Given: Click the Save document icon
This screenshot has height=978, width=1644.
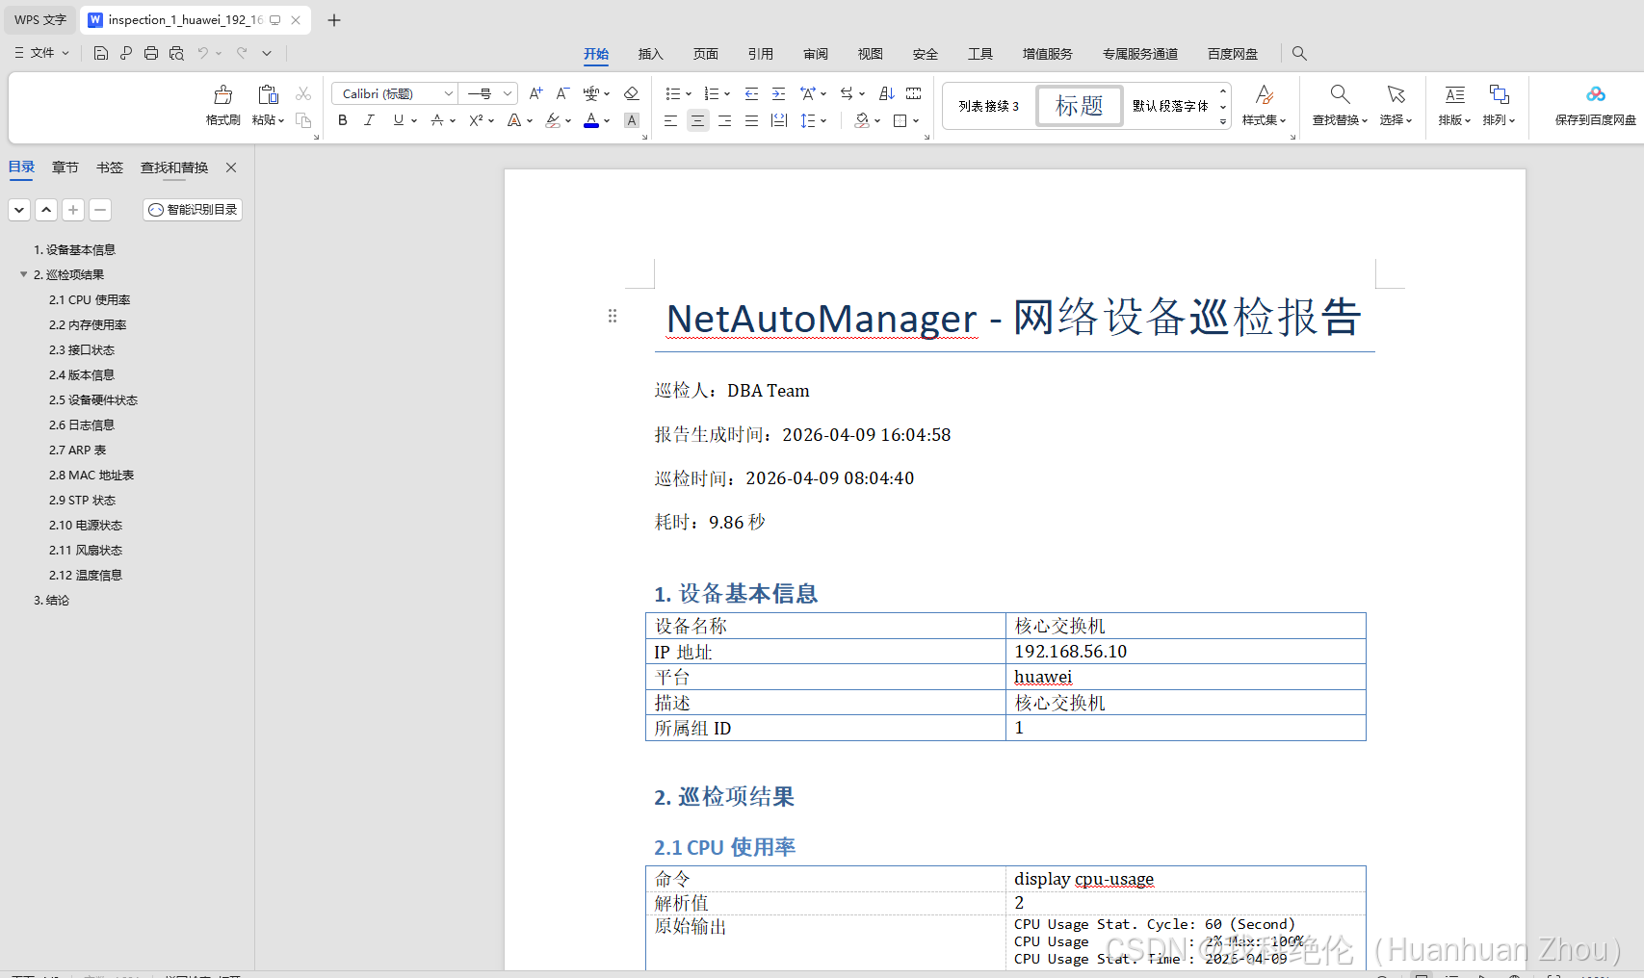Looking at the screenshot, I should click(100, 53).
